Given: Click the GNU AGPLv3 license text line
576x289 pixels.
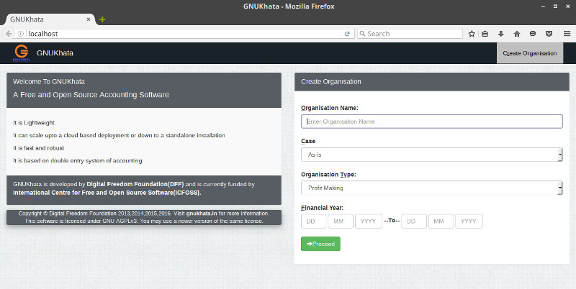Looking at the screenshot, I should [x=144, y=221].
